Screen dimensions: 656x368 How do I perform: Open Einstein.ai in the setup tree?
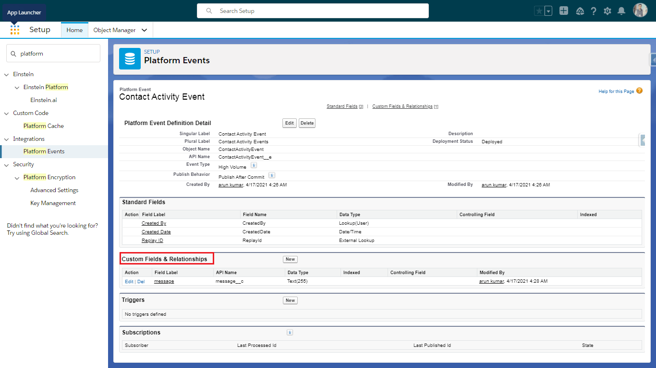44,100
